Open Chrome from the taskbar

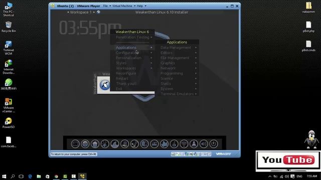[56, 176]
